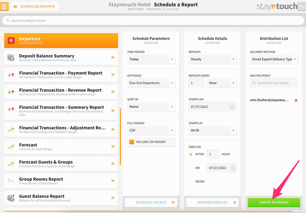Select the Never end radio button
Screen dimensions: 306x213
coord(191,182)
